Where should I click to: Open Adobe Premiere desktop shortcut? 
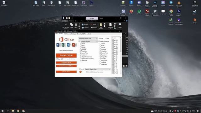(x=179, y=13)
